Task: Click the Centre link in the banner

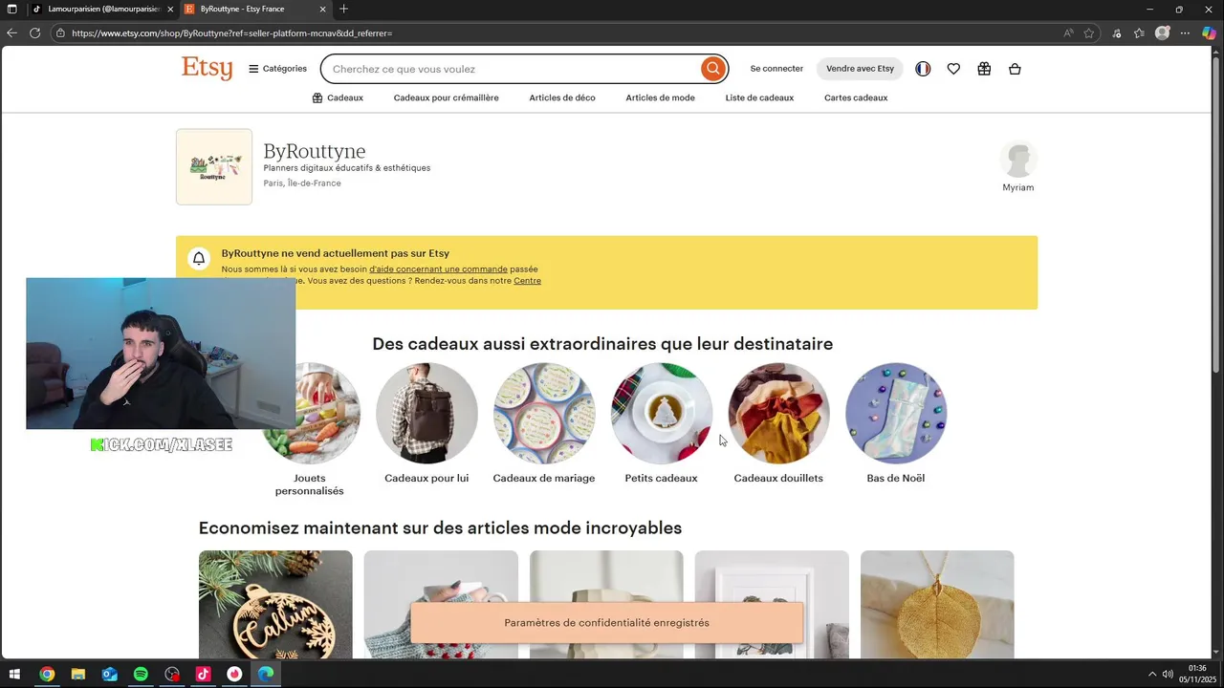Action: (x=527, y=281)
